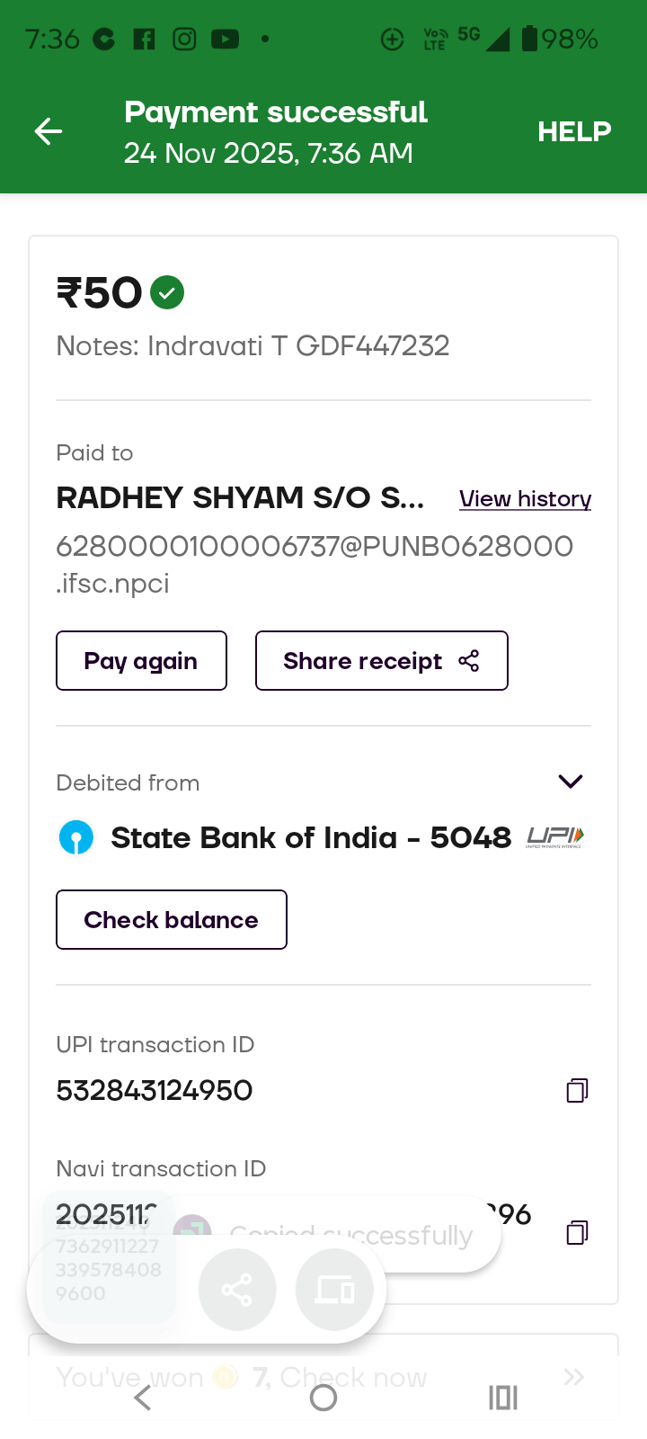Copy the Navi transaction ID
The height and width of the screenshot is (1439, 647).
click(577, 1232)
